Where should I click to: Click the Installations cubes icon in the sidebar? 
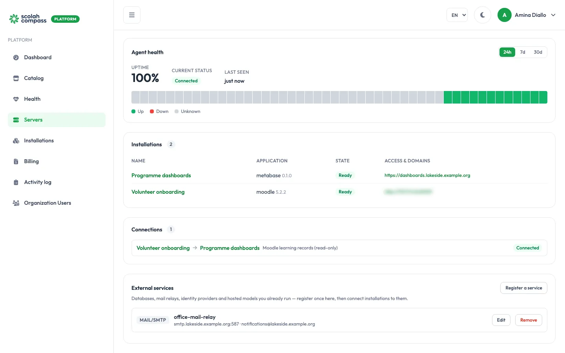click(16, 140)
